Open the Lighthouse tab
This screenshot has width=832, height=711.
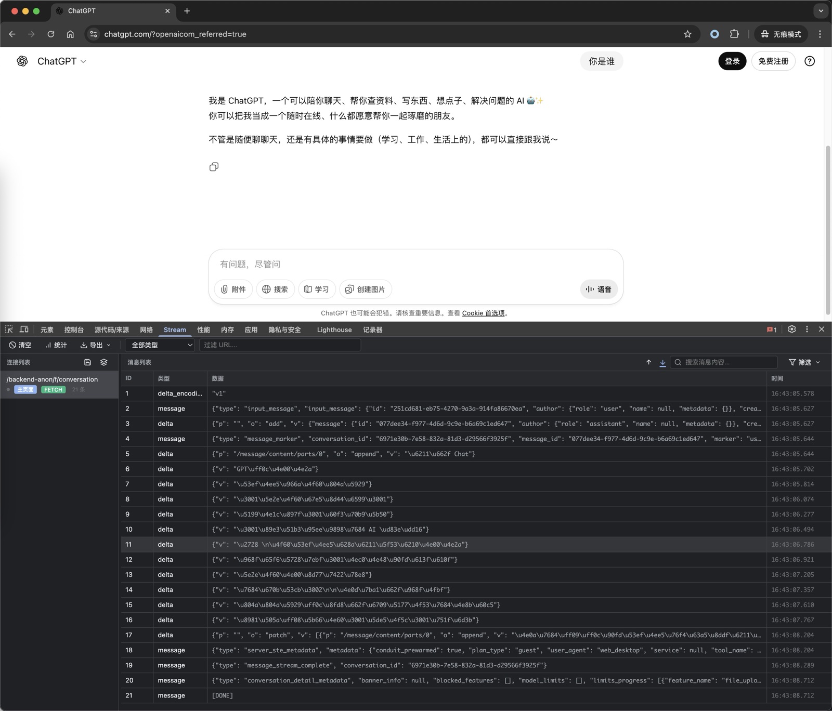click(334, 330)
